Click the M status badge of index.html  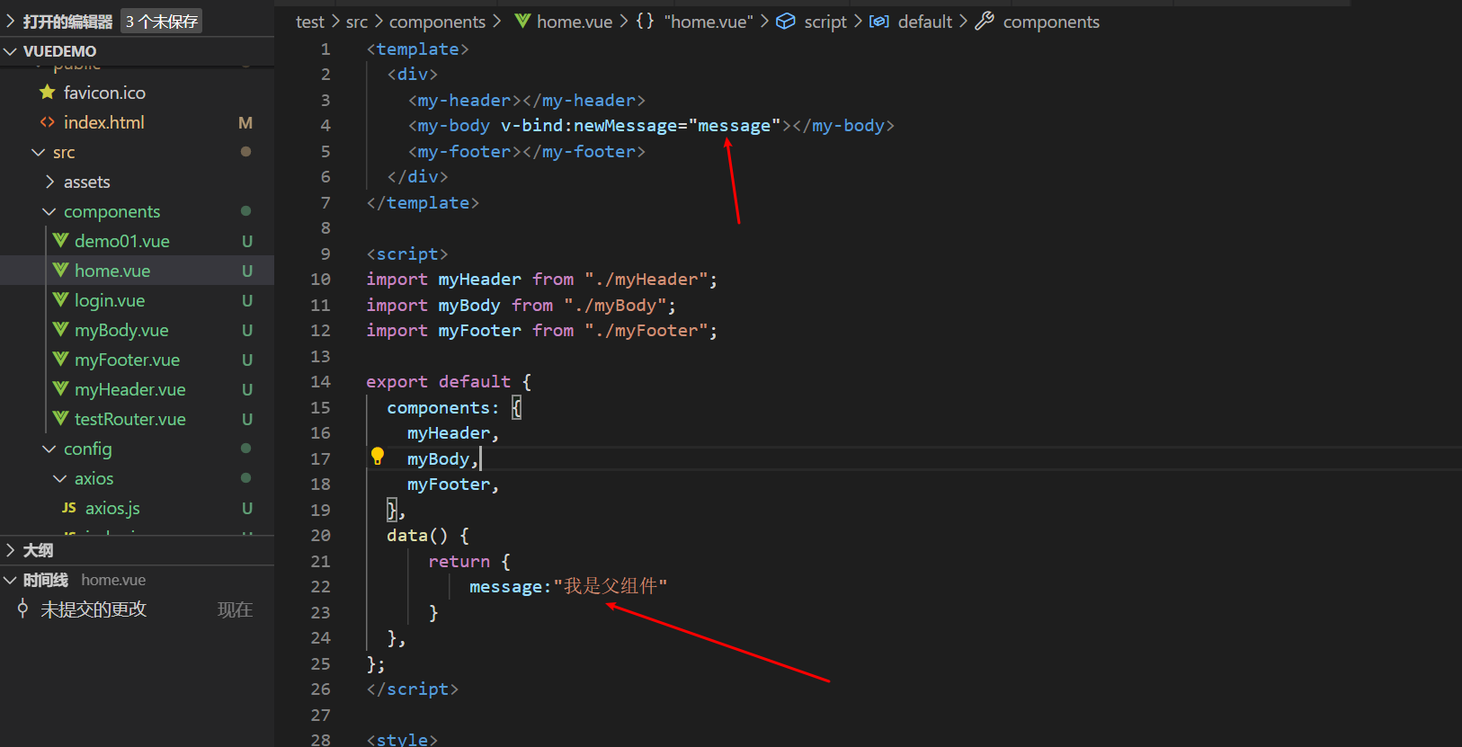click(245, 122)
